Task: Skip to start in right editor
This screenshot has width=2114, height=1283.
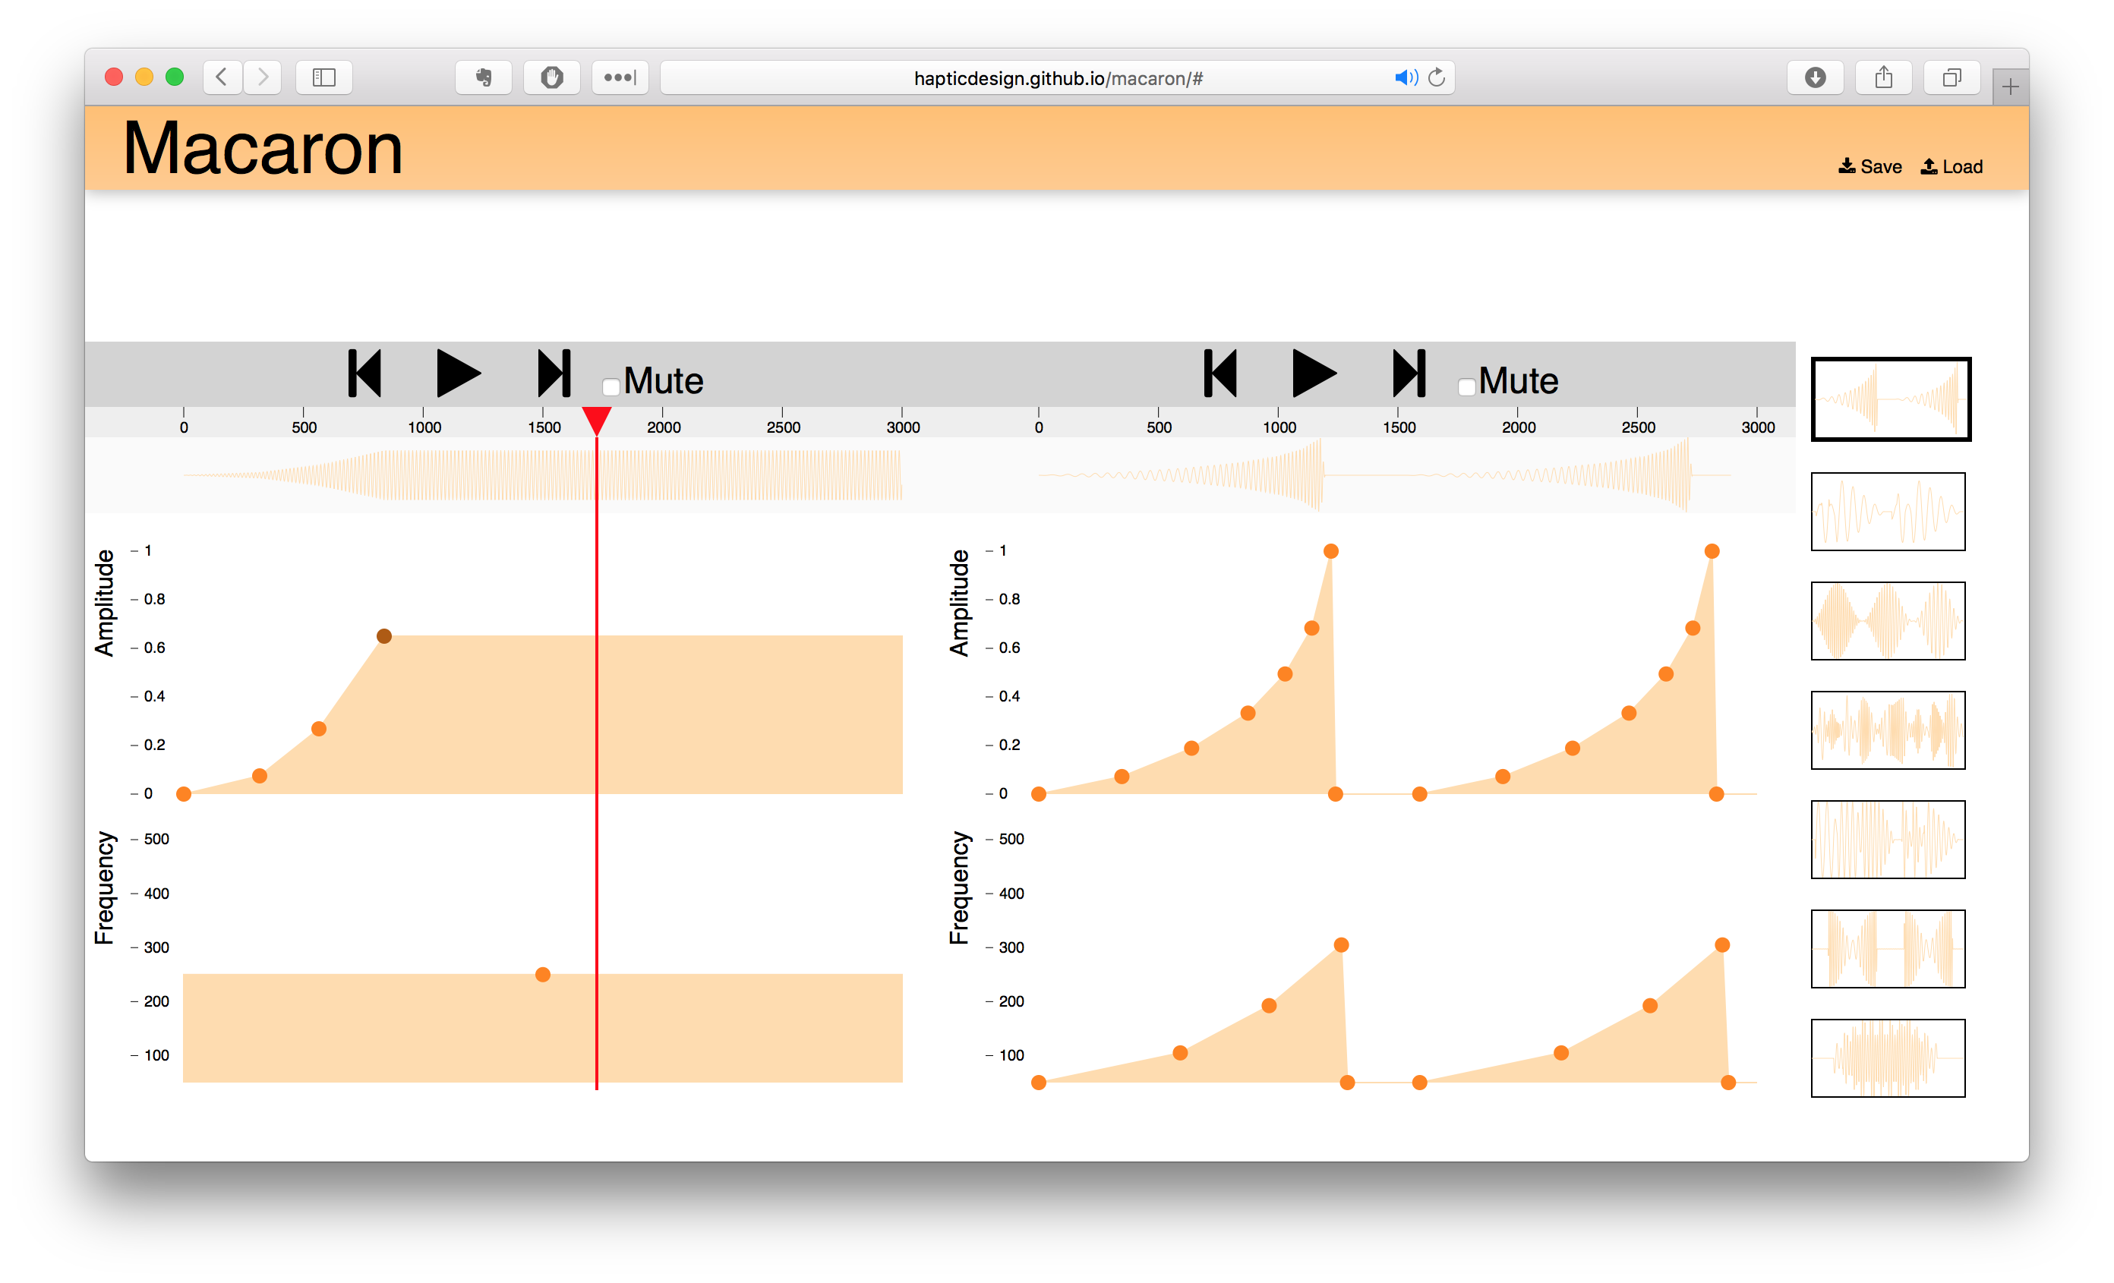Action: (1220, 373)
